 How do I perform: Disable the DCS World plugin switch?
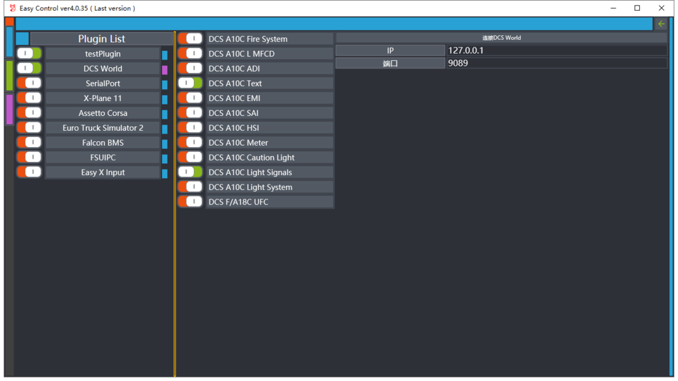coord(29,68)
